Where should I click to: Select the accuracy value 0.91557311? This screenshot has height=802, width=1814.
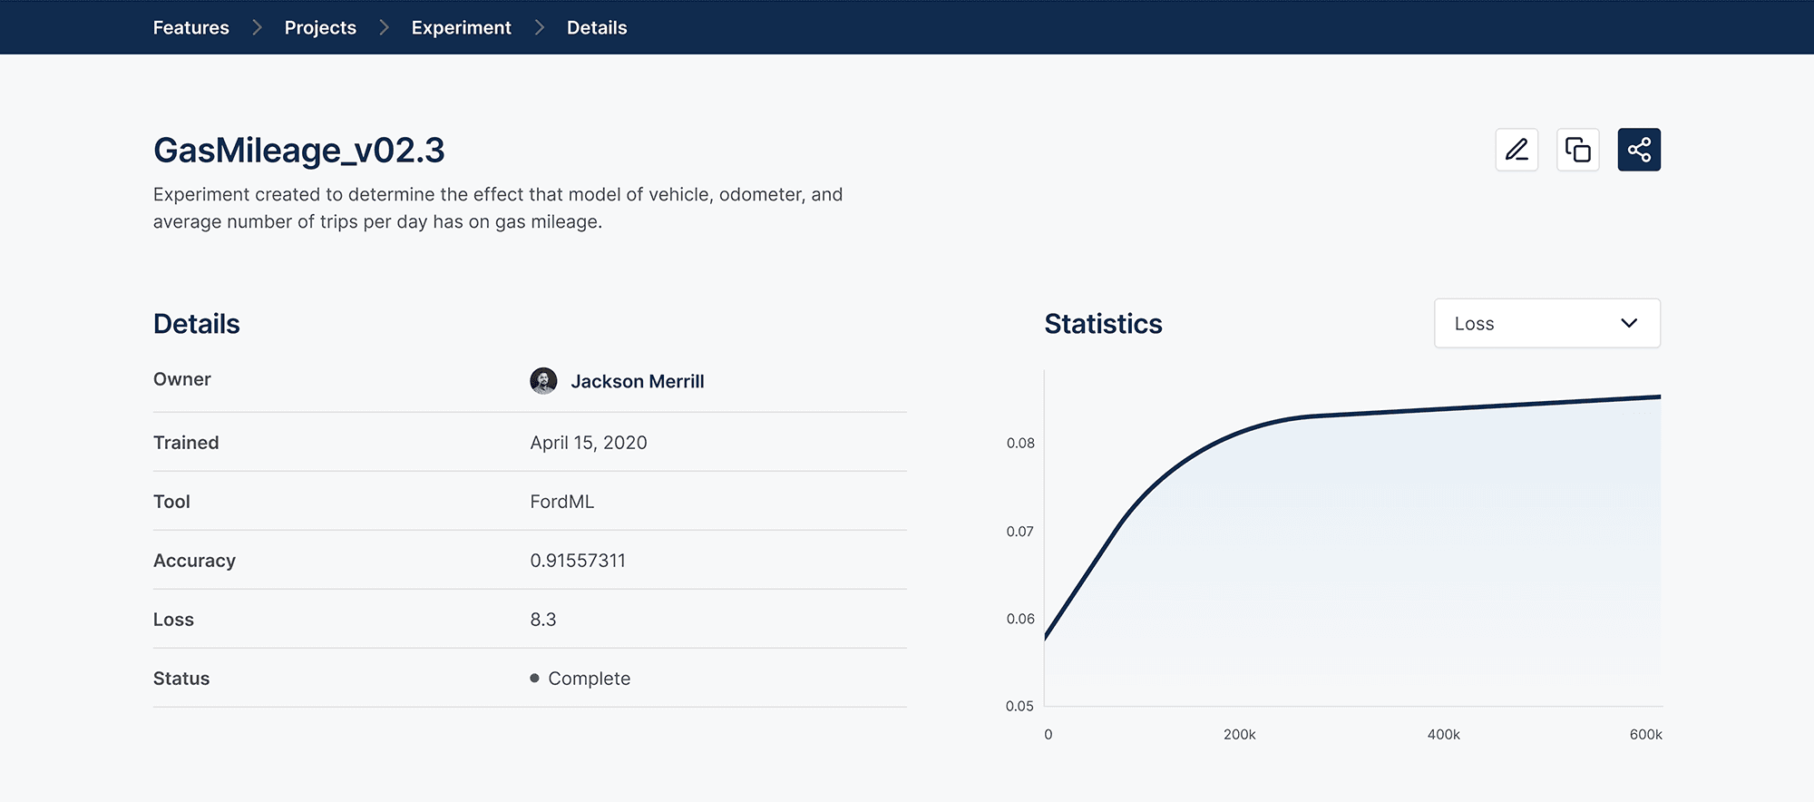point(578,561)
